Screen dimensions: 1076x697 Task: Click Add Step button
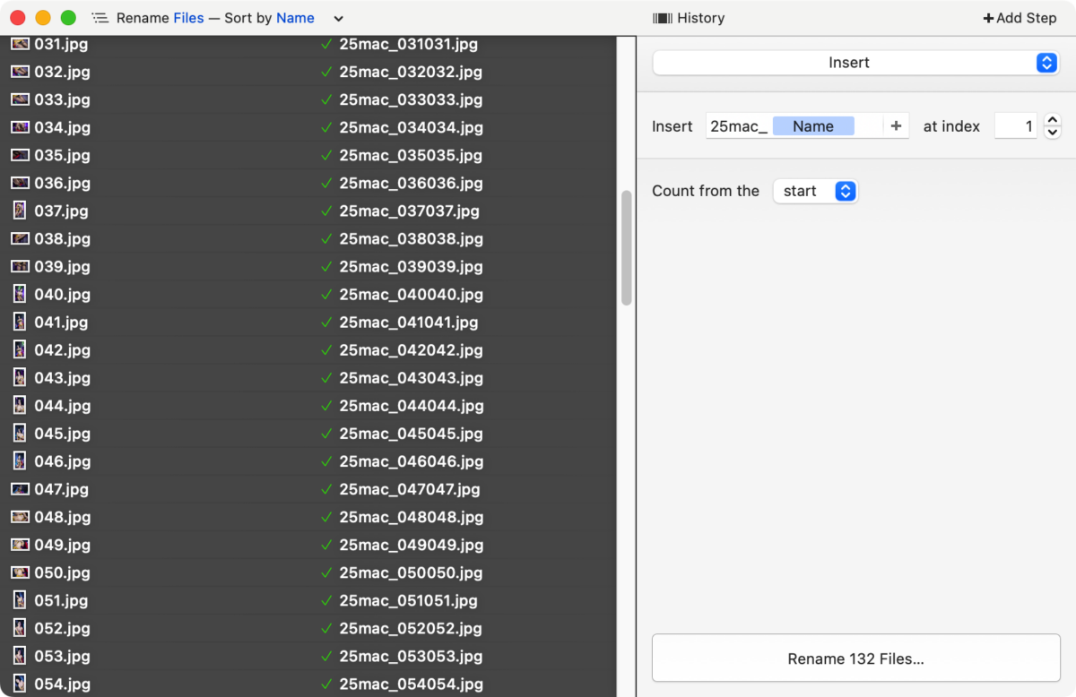(x=1020, y=18)
